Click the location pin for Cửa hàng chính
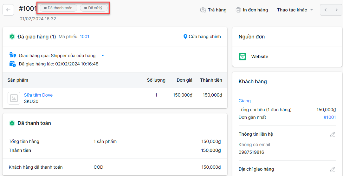This screenshot has width=343, height=176. tap(185, 37)
